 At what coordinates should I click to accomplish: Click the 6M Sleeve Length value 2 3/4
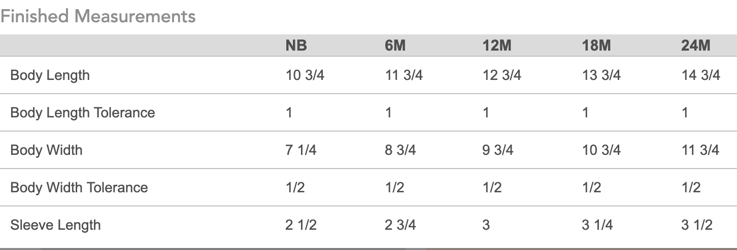(x=400, y=225)
